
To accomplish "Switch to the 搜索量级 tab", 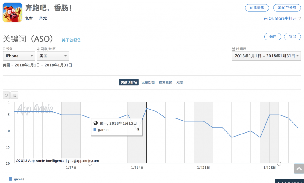I will tap(165, 82).
